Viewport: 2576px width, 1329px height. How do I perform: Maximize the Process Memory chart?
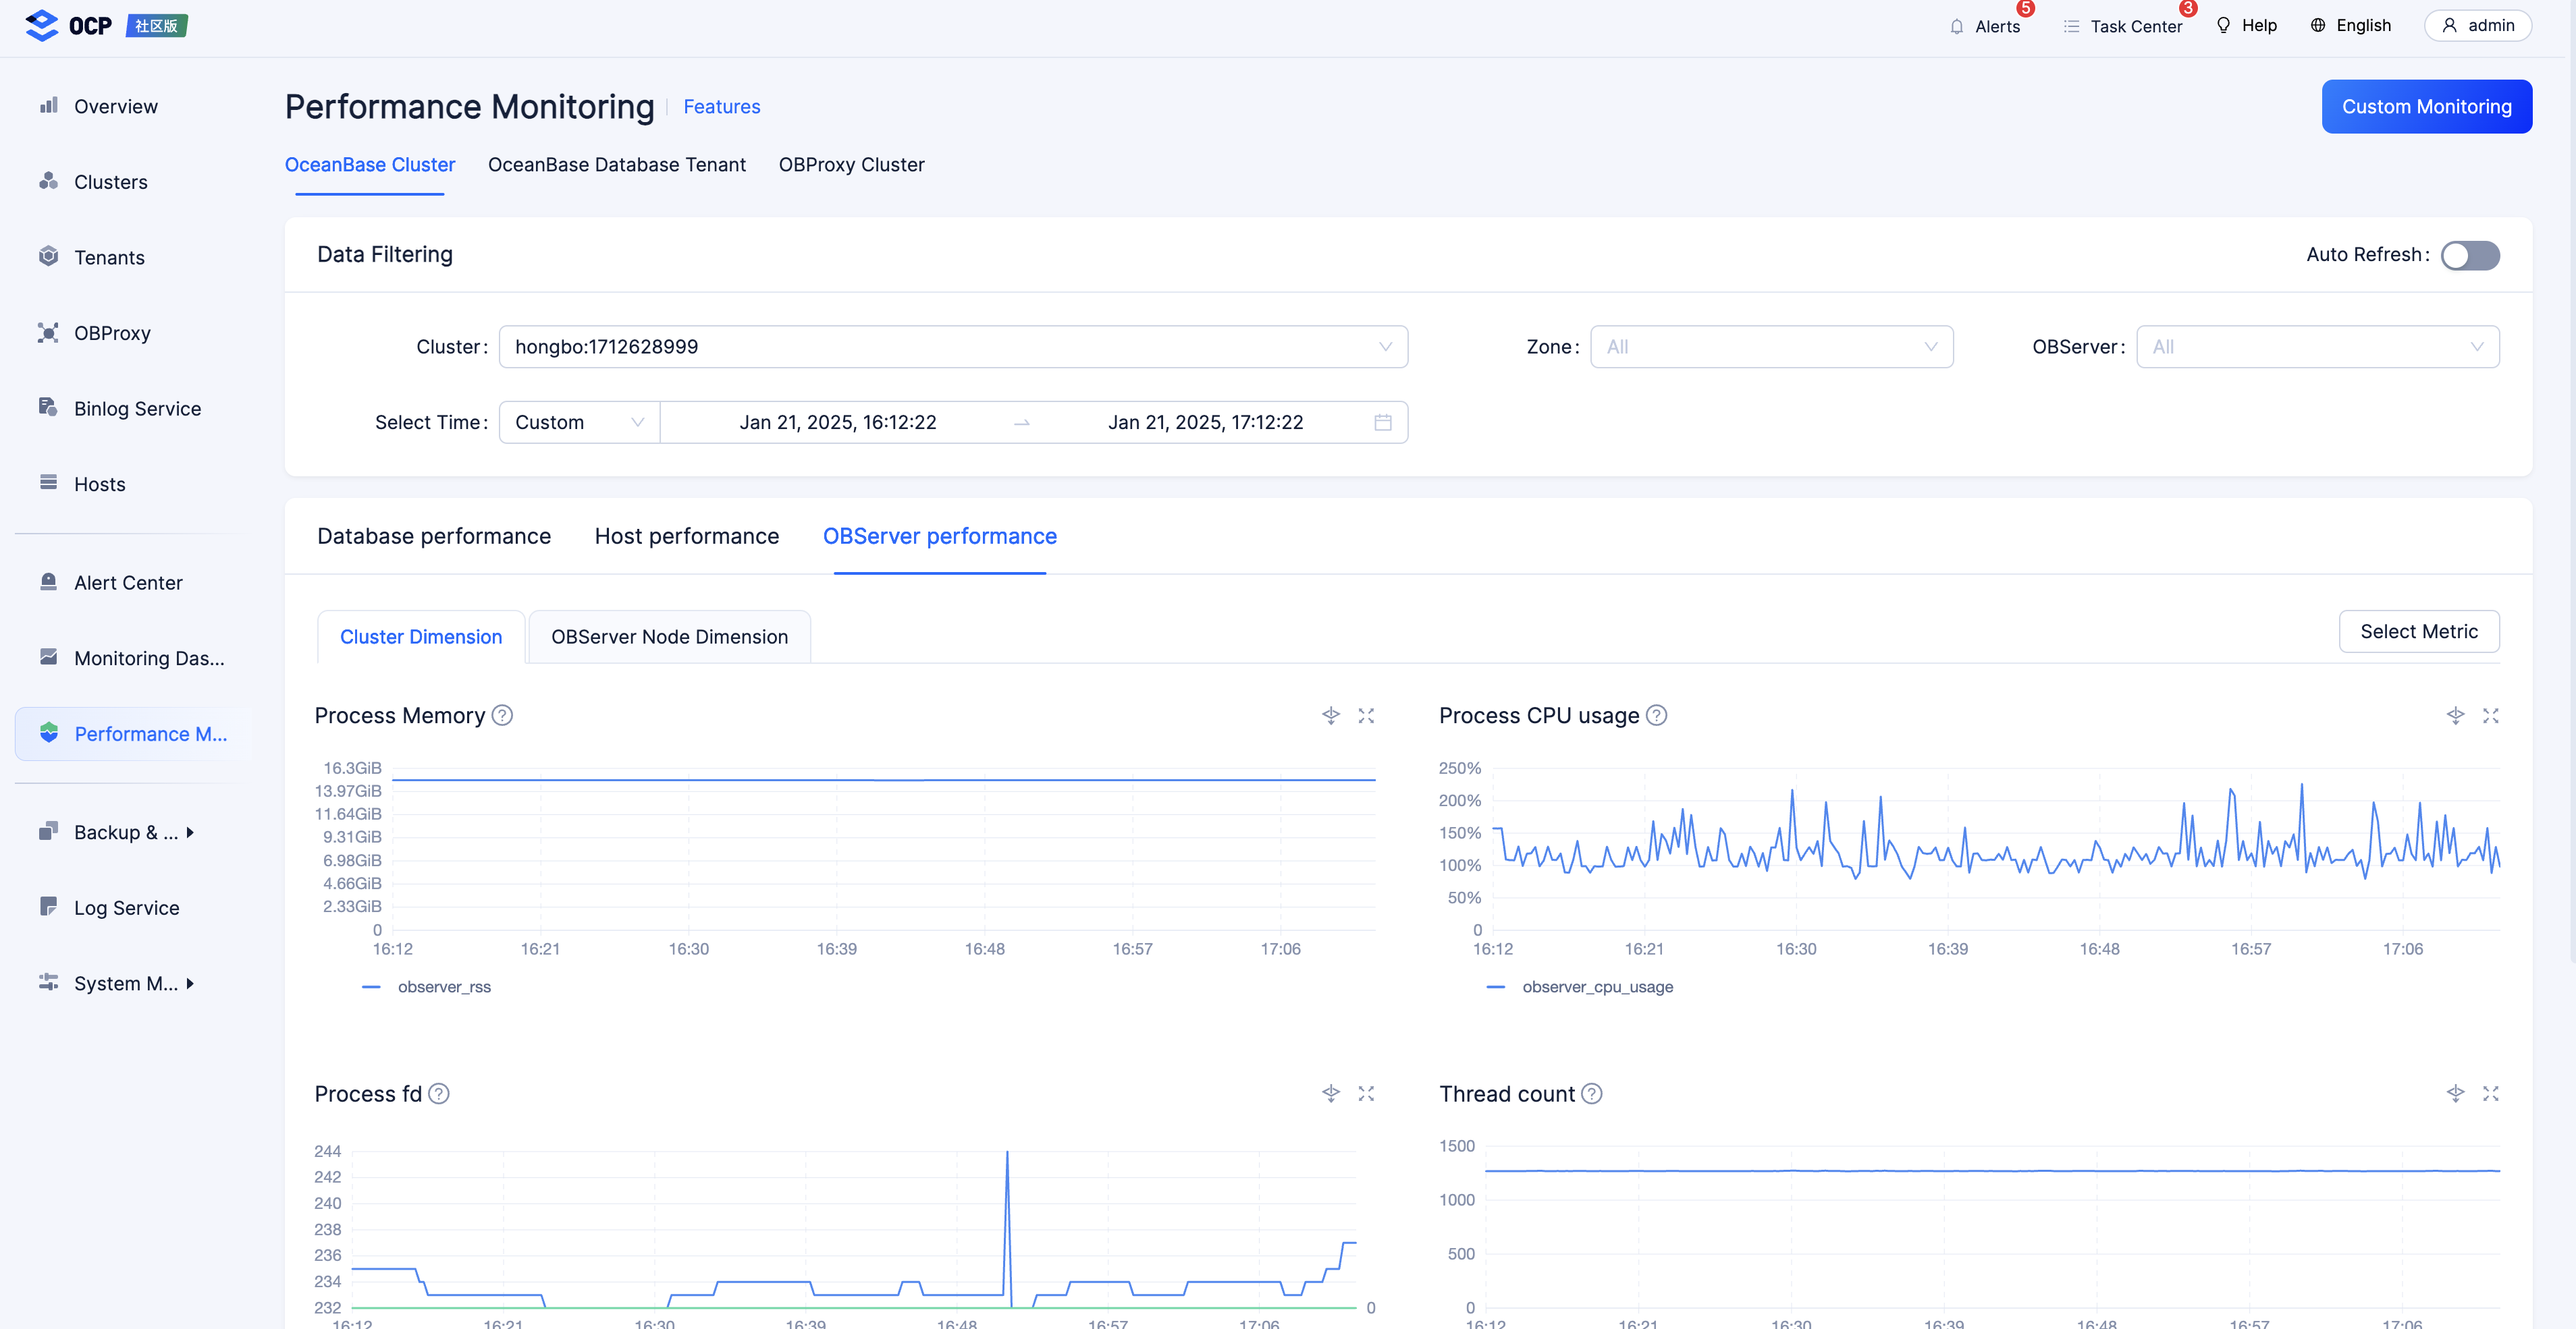pyautogui.click(x=1366, y=716)
